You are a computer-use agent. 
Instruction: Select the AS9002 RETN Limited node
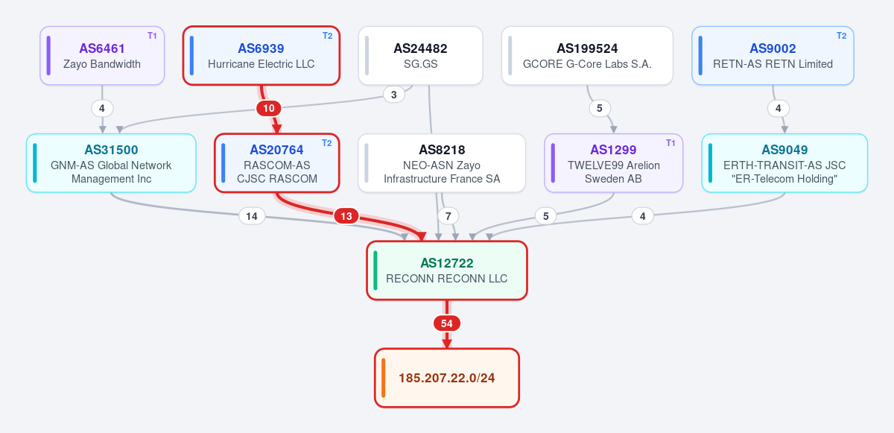[x=773, y=56]
